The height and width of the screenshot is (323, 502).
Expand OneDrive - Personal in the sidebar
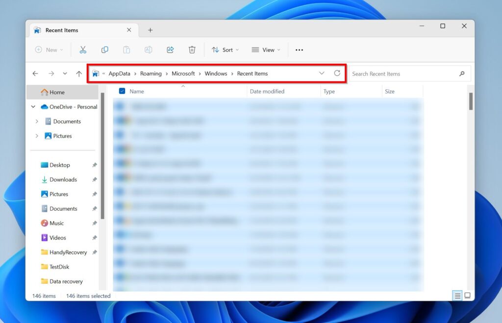tap(33, 107)
